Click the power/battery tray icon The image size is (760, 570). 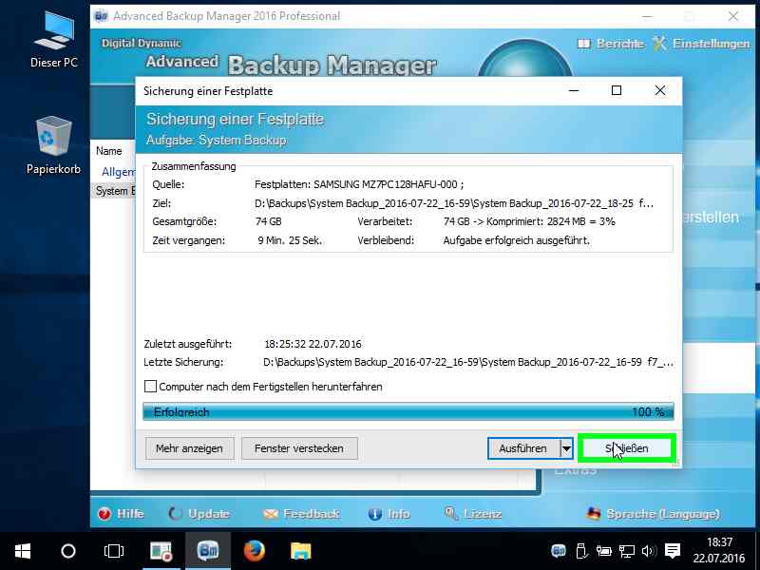[x=603, y=551]
